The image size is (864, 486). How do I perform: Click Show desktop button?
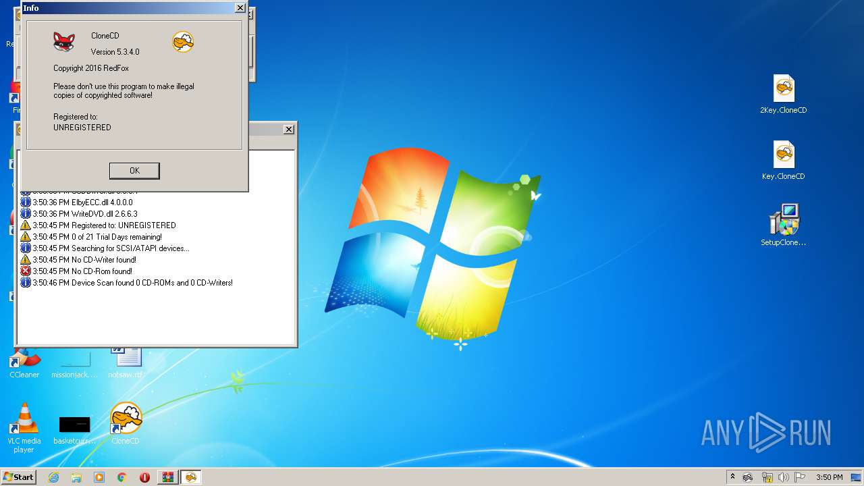(x=856, y=477)
